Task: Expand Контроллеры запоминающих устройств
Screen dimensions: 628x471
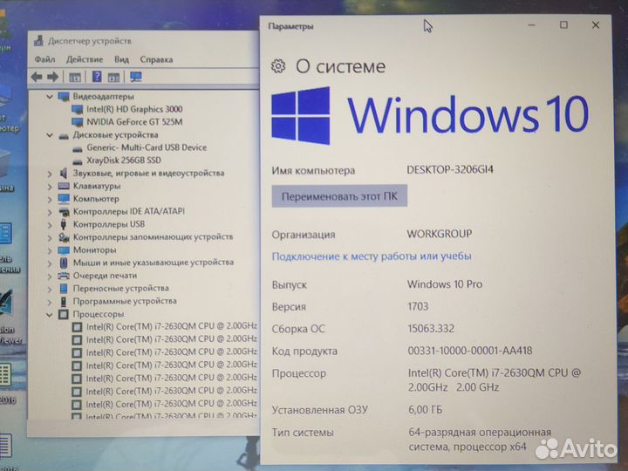Action: pyautogui.click(x=50, y=238)
